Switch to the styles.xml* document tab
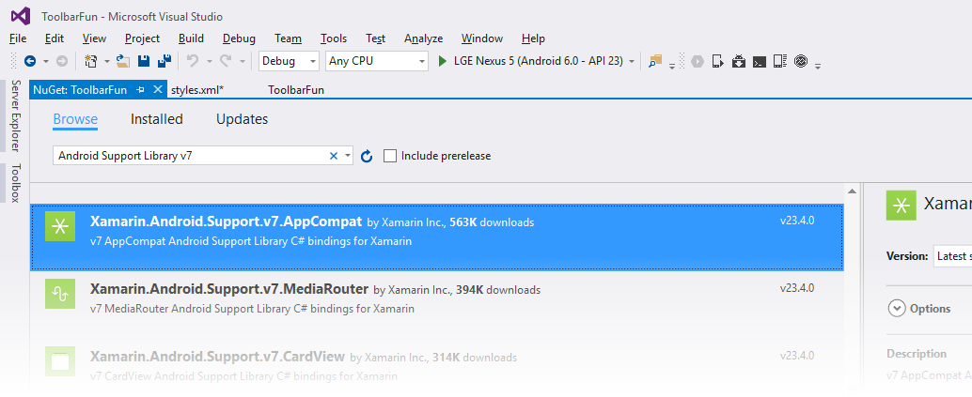The image size is (972, 397). click(197, 90)
